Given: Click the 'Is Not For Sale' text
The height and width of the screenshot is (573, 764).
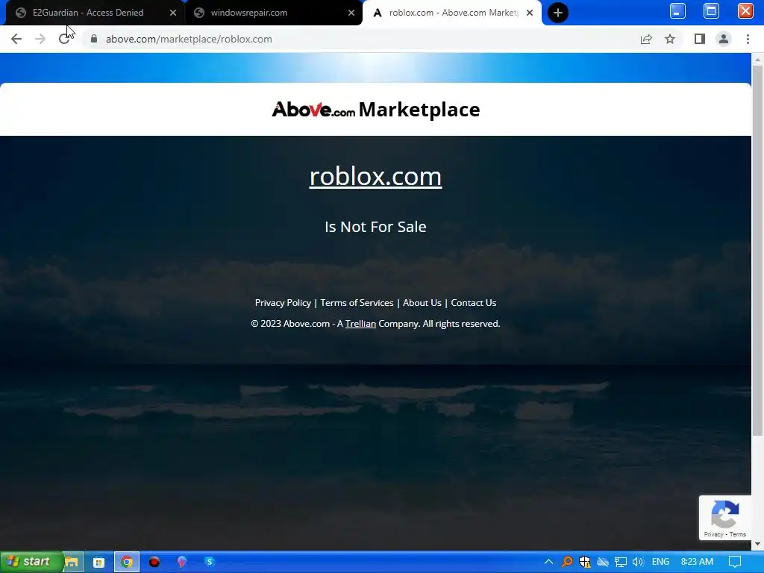Looking at the screenshot, I should tap(376, 227).
